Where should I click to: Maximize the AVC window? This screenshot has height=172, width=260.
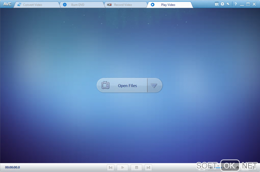click(x=248, y=4)
